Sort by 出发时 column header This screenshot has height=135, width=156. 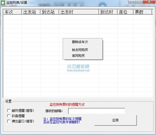click(x=79, y=12)
